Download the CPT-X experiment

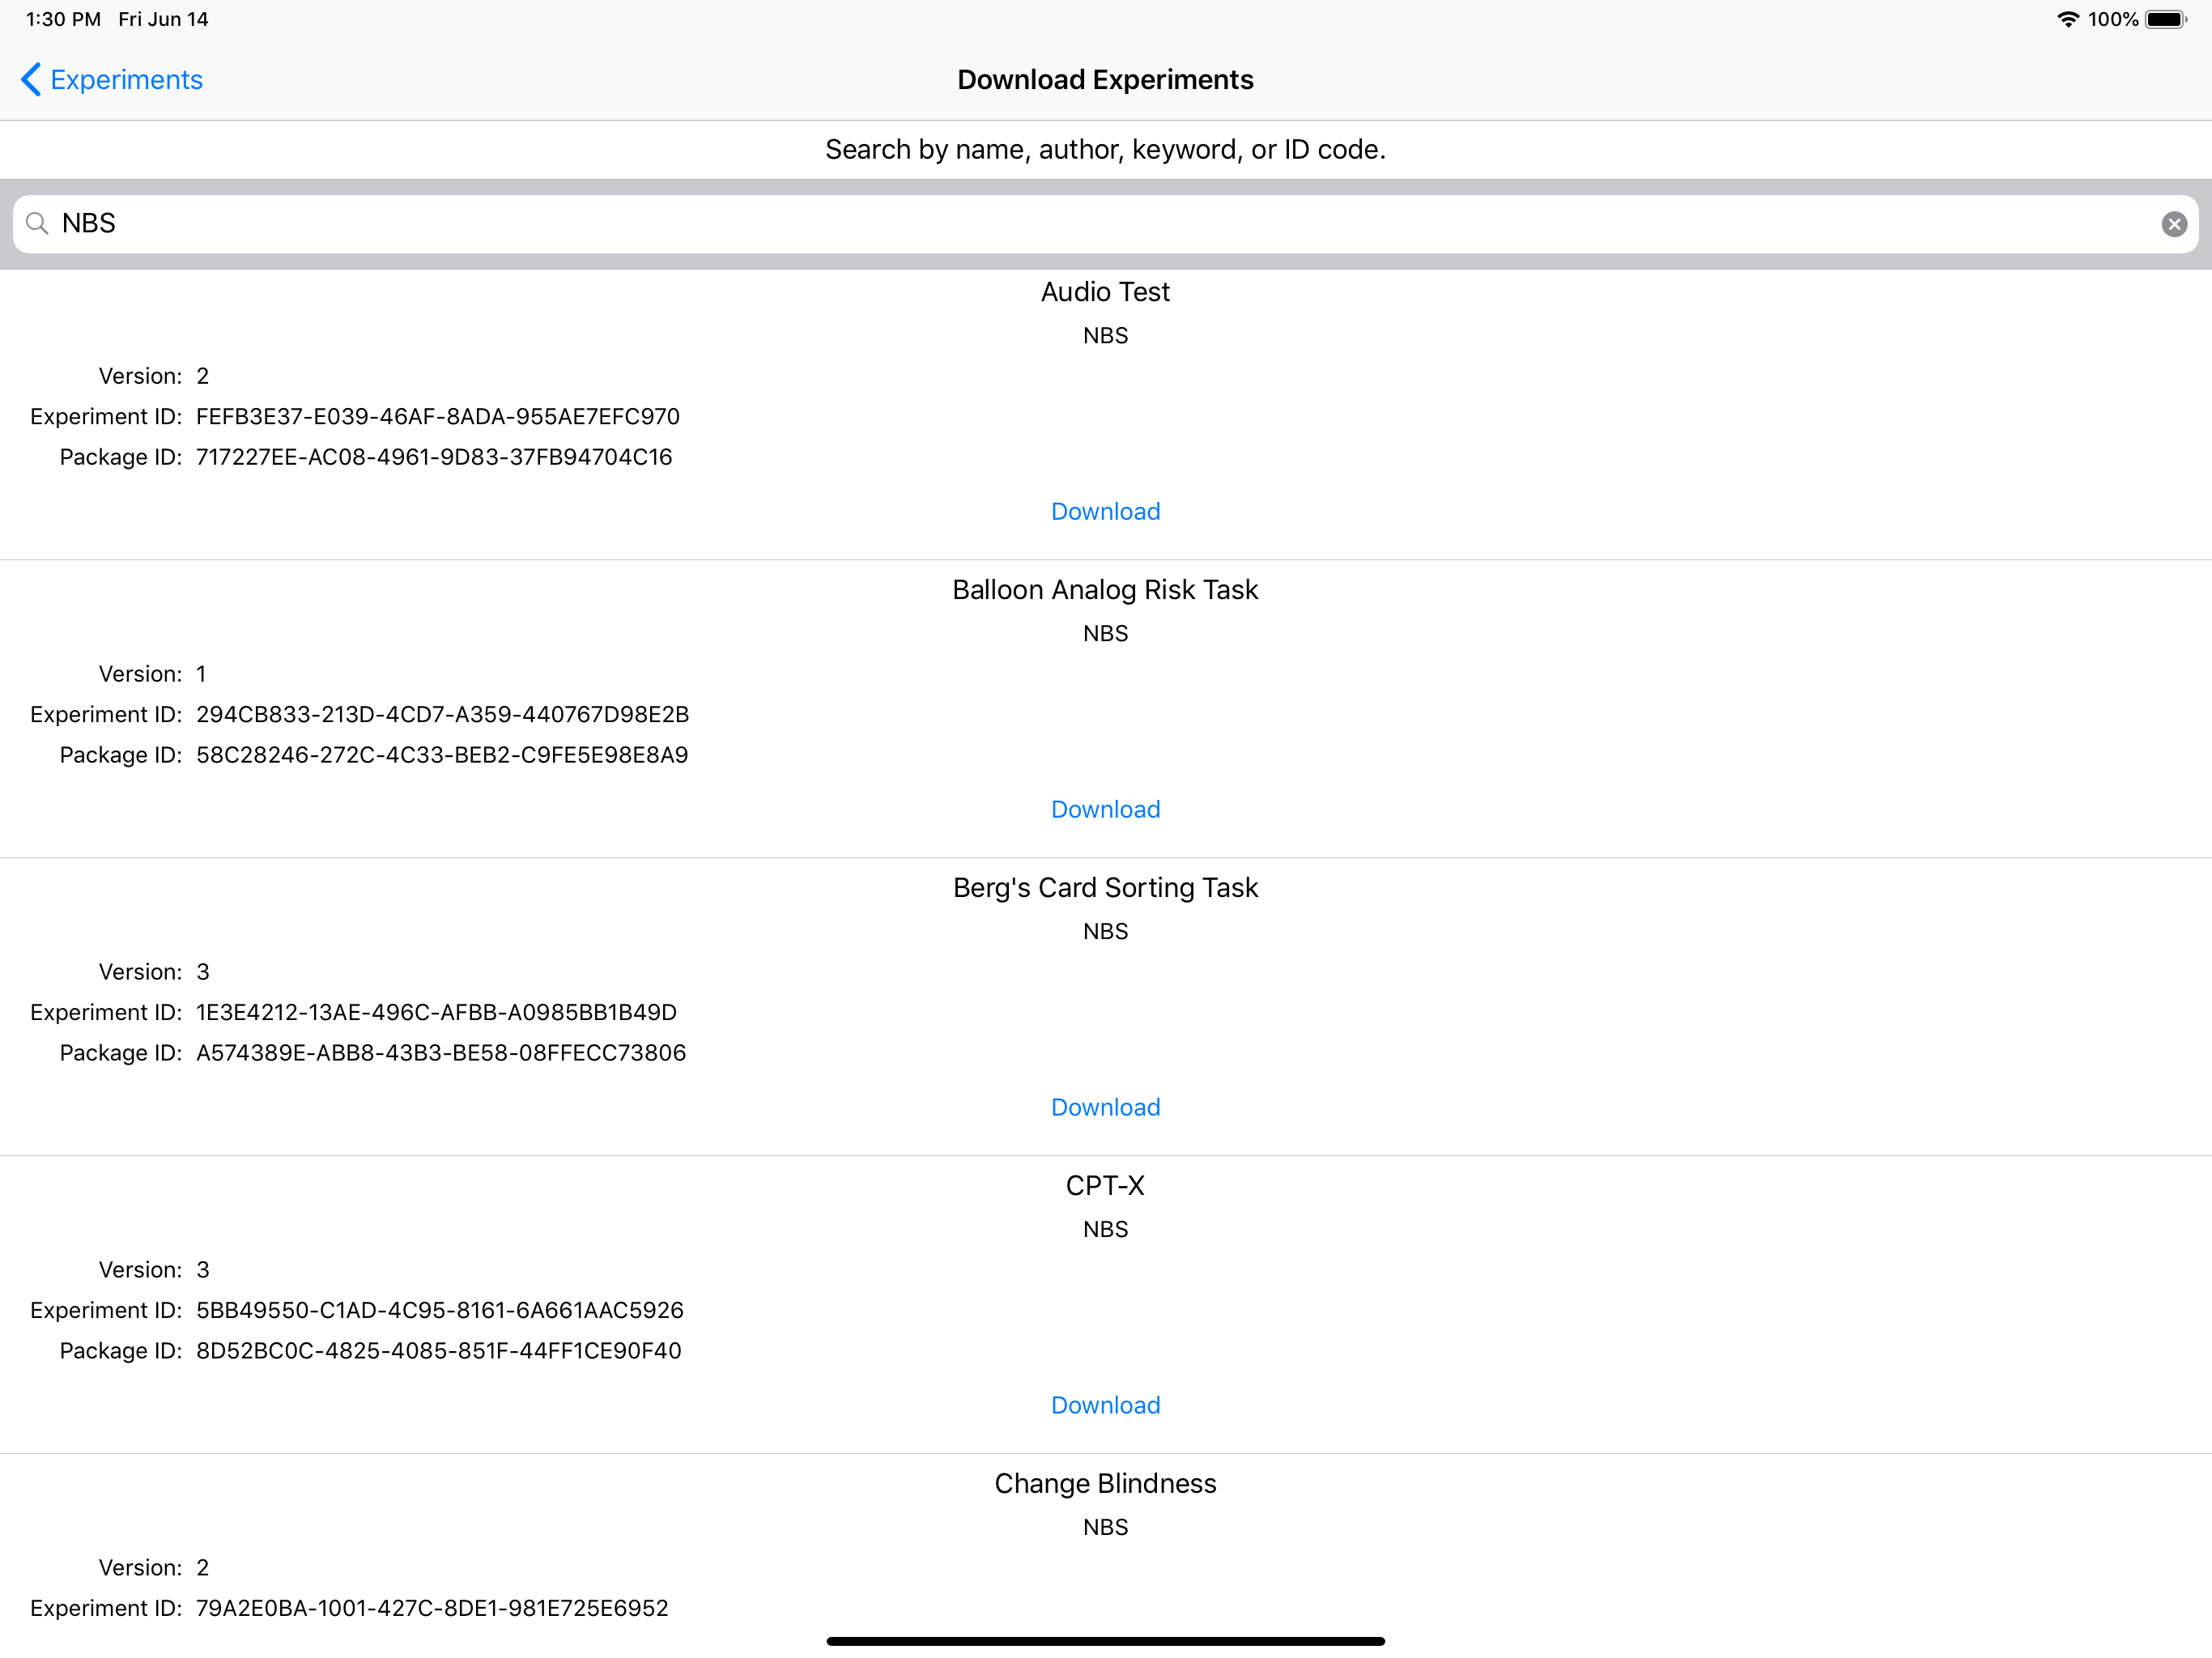[1105, 1405]
